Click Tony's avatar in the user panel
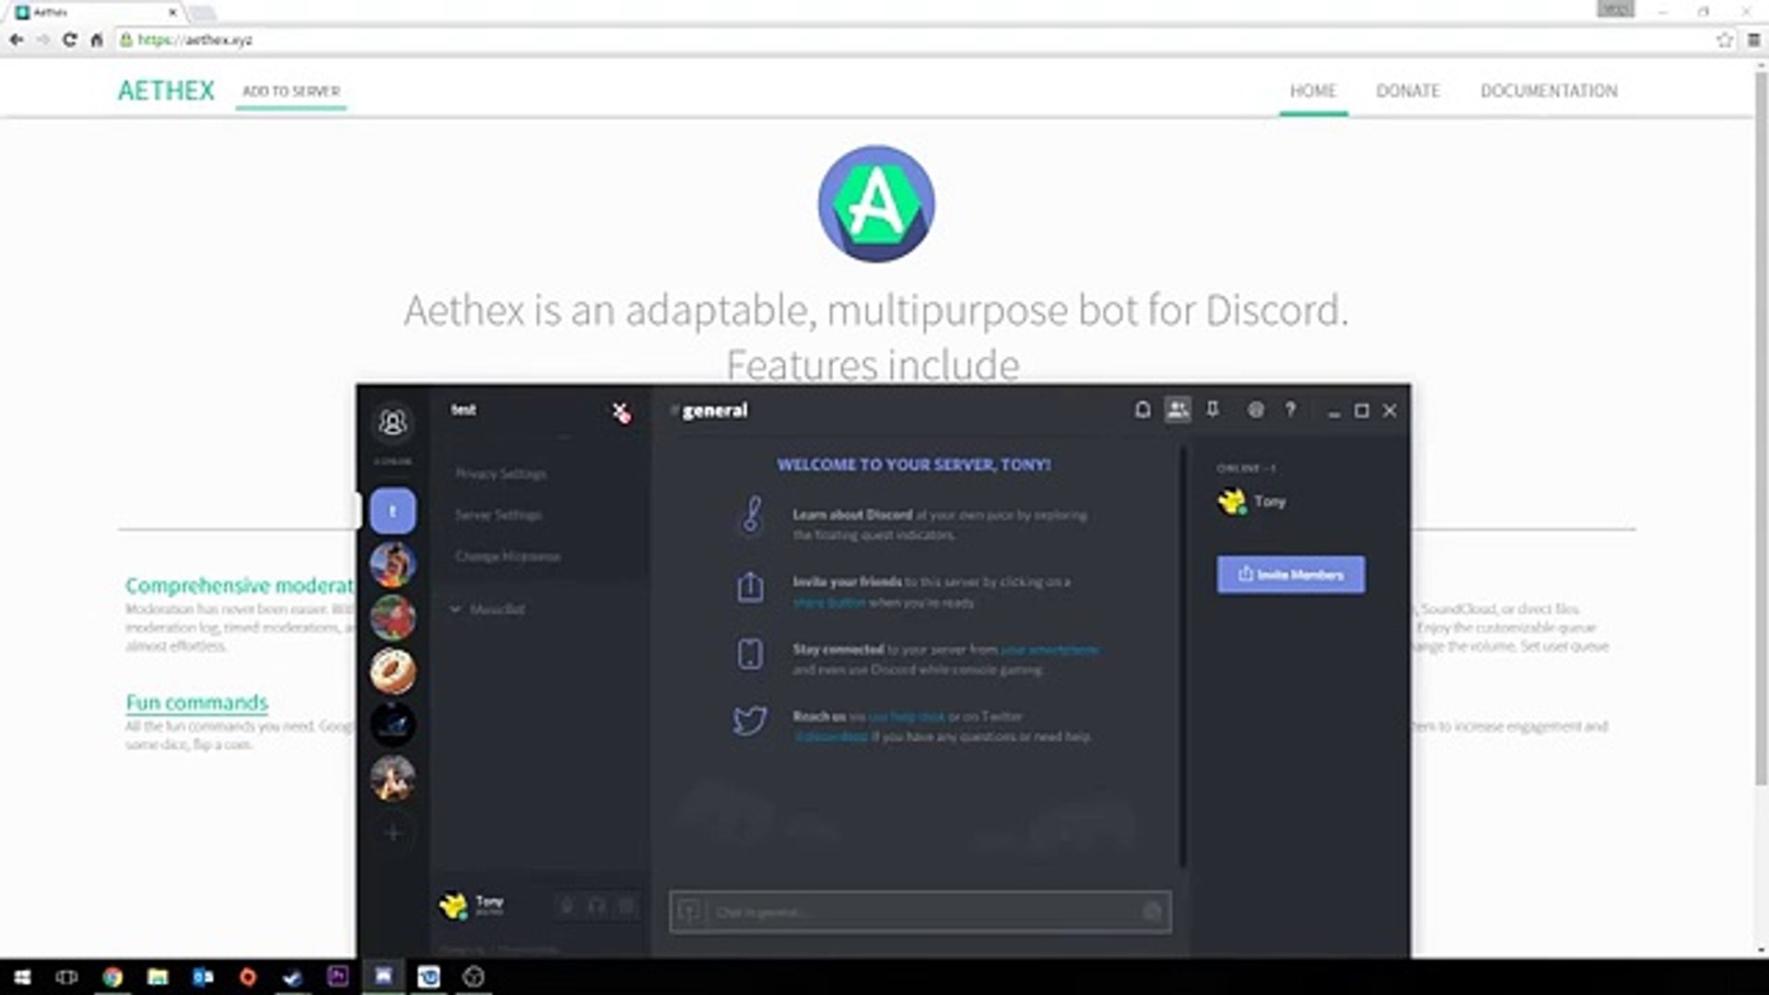The width and height of the screenshot is (1769, 995). [x=453, y=907]
